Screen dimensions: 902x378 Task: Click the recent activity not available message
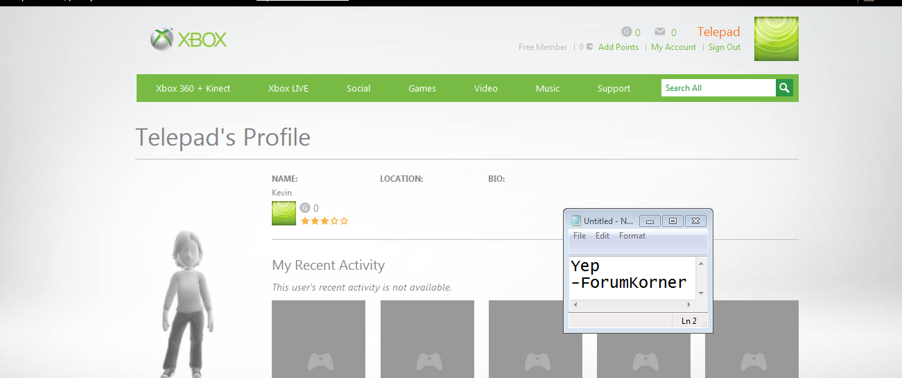pos(362,287)
